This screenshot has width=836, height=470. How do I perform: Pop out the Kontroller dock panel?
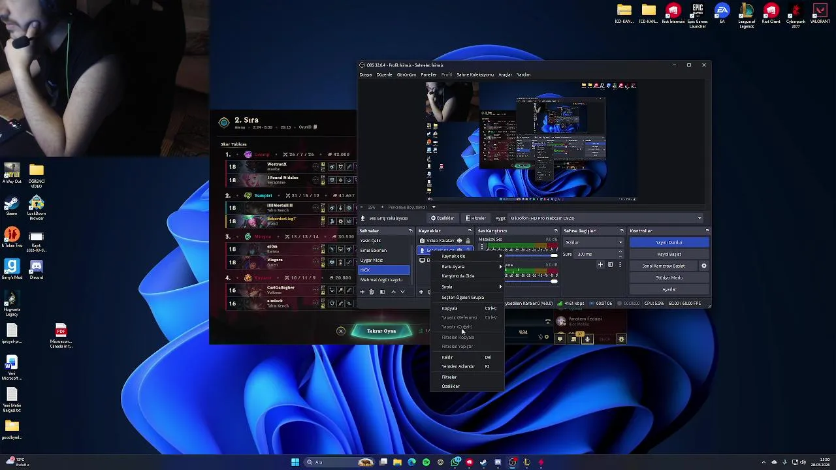click(x=707, y=231)
